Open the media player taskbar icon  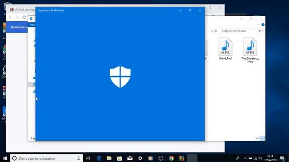point(150,158)
